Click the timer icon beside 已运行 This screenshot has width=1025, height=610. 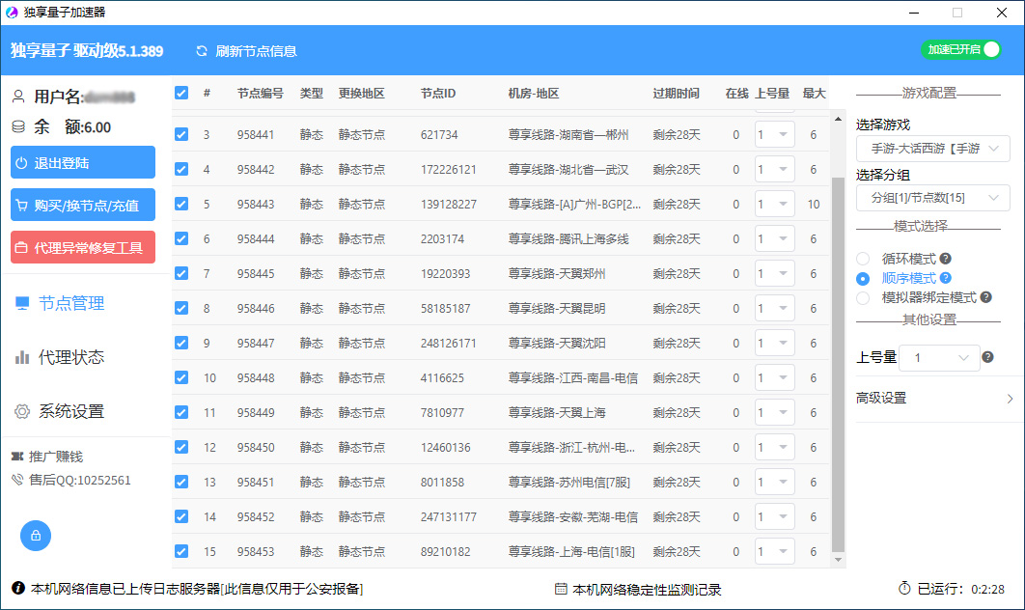(x=904, y=589)
